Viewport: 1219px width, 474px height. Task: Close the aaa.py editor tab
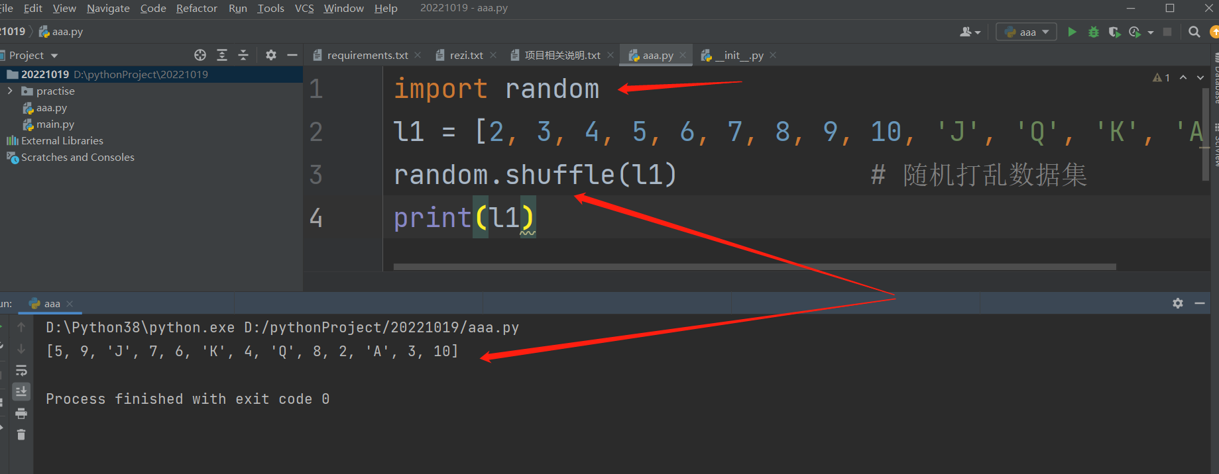(x=683, y=55)
